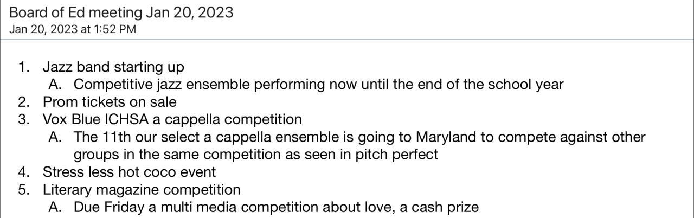The image size is (694, 218).
Task: Click the note title 'Board of Ed meeting'
Action: (x=76, y=12)
